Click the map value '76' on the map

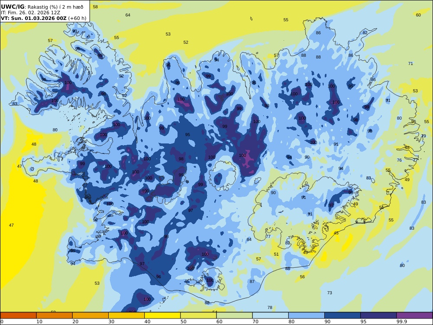click(399, 160)
